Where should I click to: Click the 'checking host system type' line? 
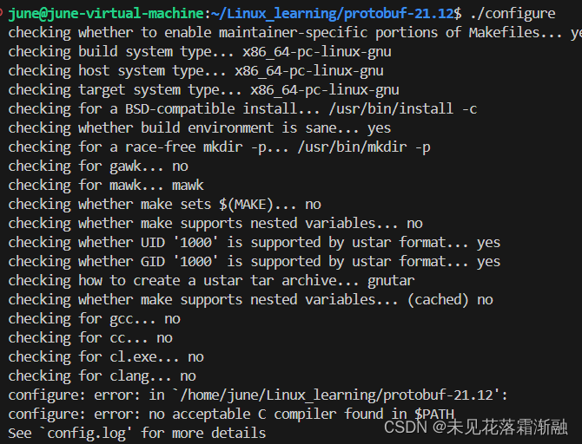(x=195, y=71)
